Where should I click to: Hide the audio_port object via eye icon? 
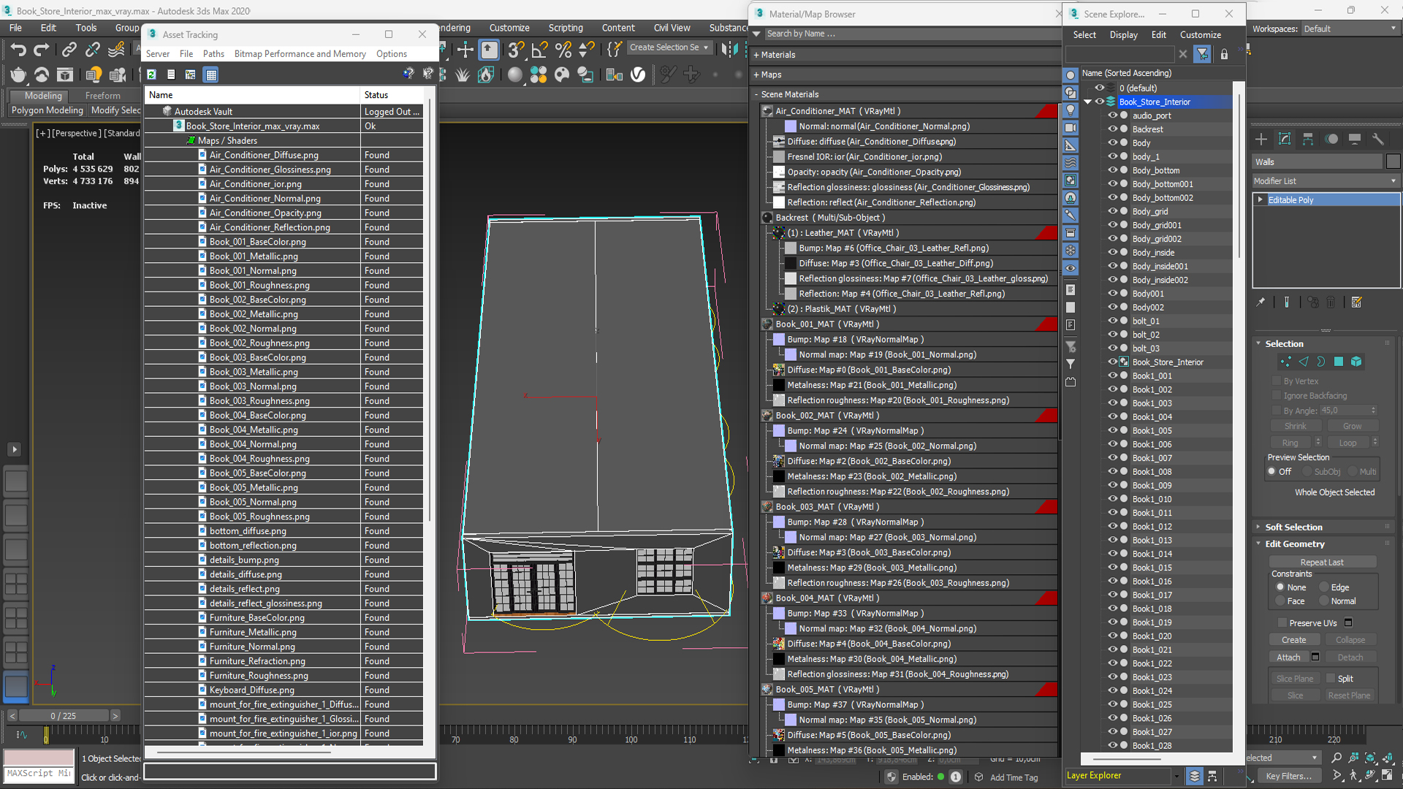[1113, 115]
